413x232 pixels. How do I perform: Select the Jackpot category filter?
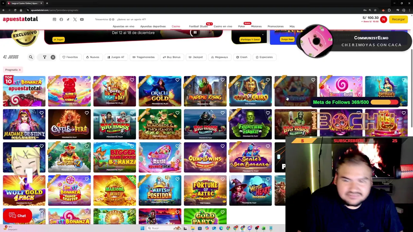pyautogui.click(x=196, y=57)
